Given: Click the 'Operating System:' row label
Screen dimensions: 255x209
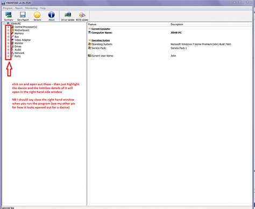Looking at the screenshot, I should tap(102, 44).
